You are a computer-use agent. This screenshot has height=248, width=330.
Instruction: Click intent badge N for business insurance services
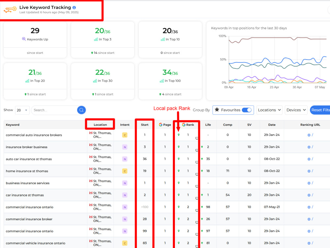pyautogui.click(x=125, y=183)
